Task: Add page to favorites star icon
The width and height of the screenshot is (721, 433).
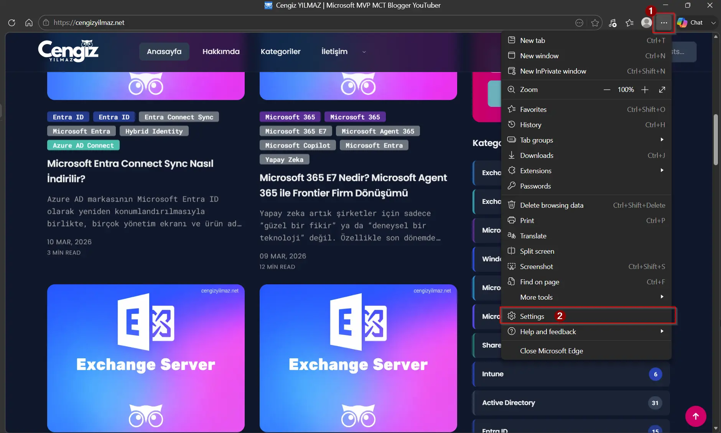Action: click(x=595, y=23)
